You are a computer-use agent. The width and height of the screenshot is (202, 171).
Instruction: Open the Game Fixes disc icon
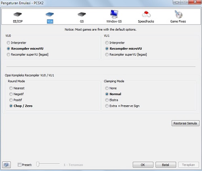tap(178, 14)
